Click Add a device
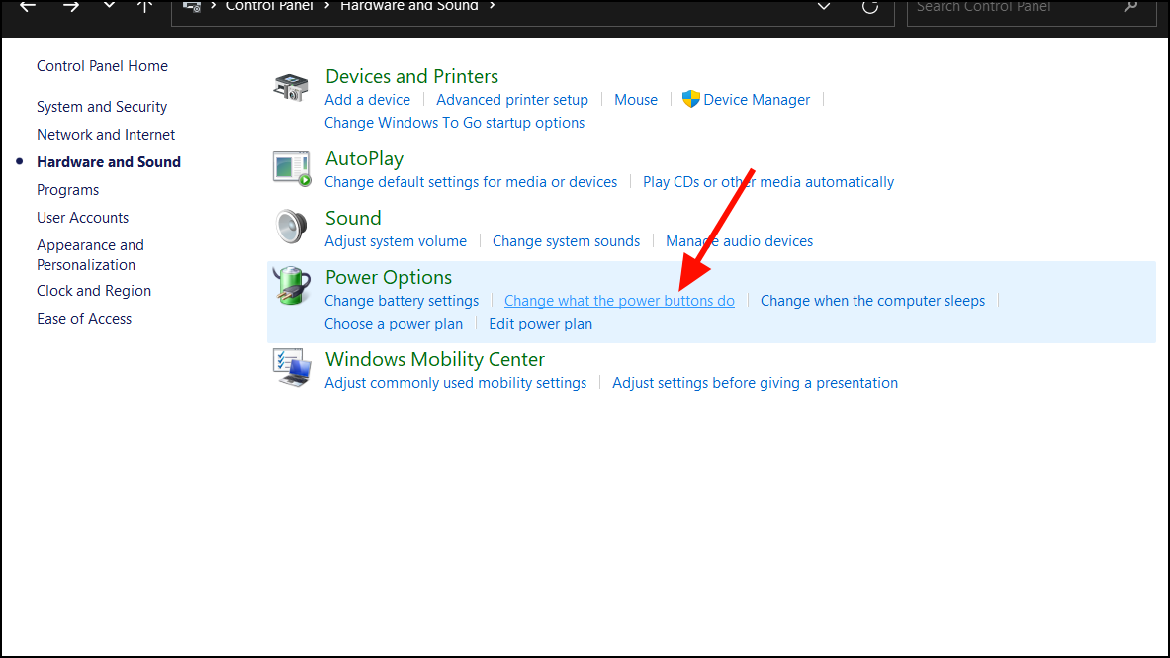This screenshot has height=658, width=1170. point(367,99)
